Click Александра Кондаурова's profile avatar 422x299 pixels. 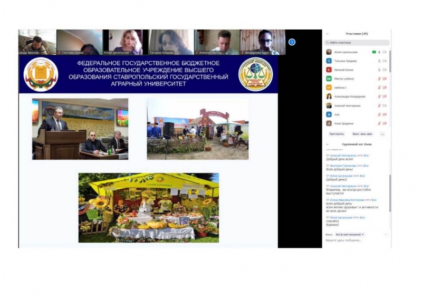click(329, 97)
